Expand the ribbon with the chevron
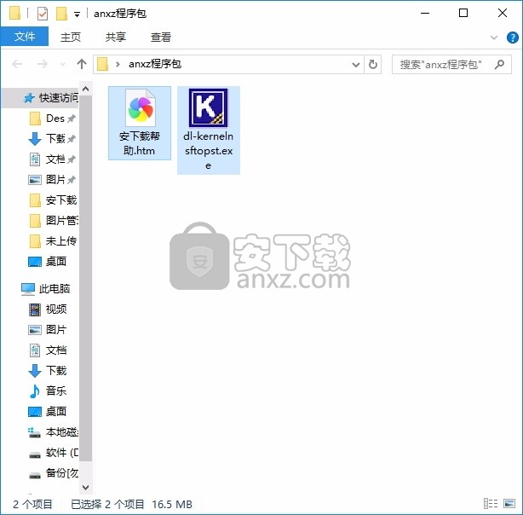 tap(494, 37)
